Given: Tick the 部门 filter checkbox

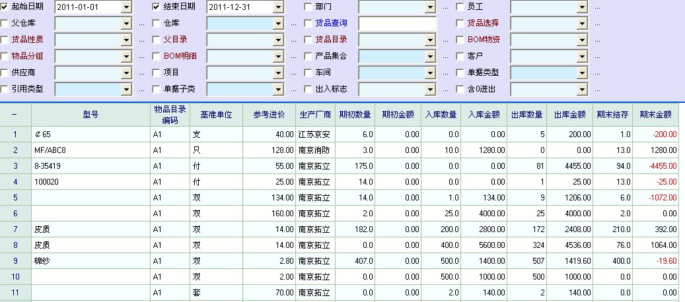Looking at the screenshot, I should point(308,7).
